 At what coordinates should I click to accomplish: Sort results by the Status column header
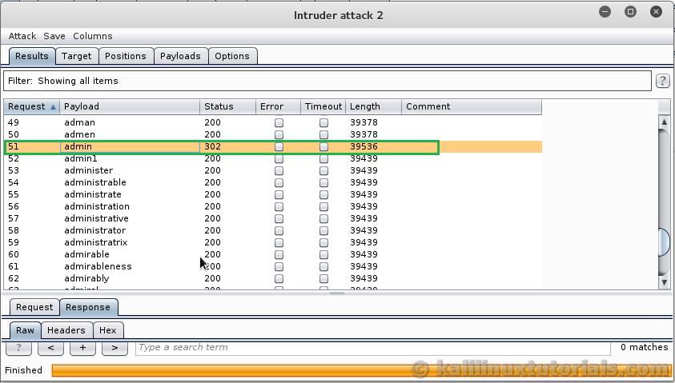point(219,106)
